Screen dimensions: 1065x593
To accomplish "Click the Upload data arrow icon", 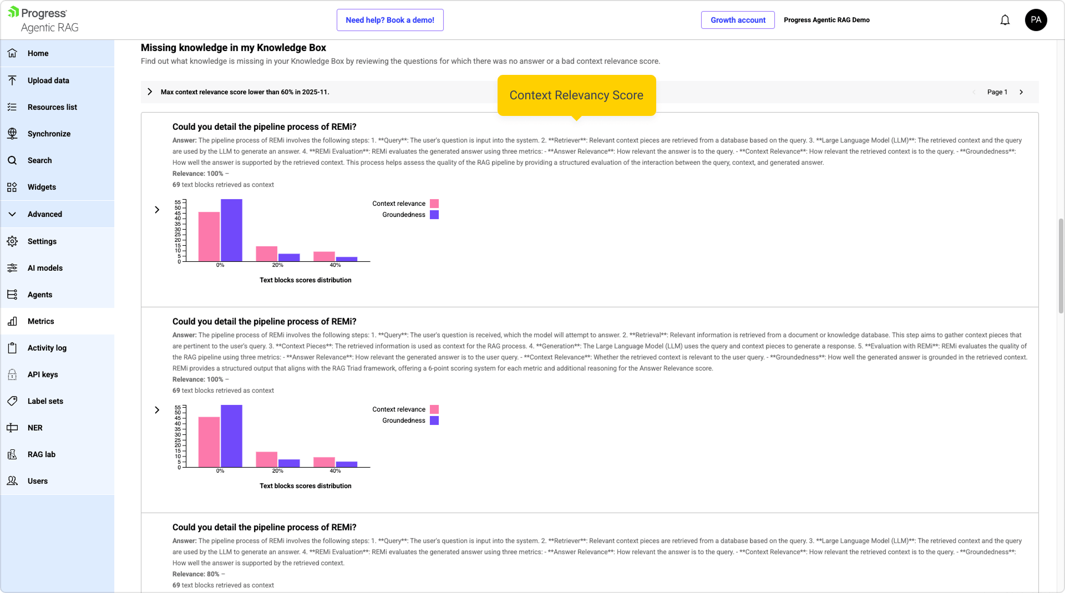I will (x=12, y=80).
